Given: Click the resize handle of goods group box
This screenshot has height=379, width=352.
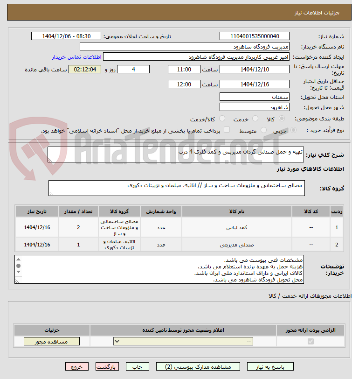Looking at the screenshot, I should pyautogui.click(x=51, y=193).
